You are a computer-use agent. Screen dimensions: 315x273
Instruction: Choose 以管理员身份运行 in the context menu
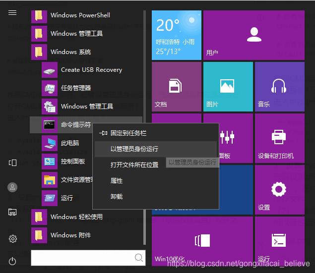pyautogui.click(x=156, y=149)
